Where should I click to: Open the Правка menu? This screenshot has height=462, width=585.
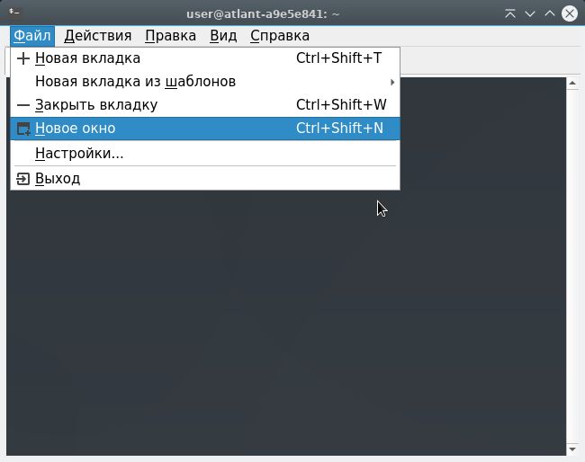170,36
